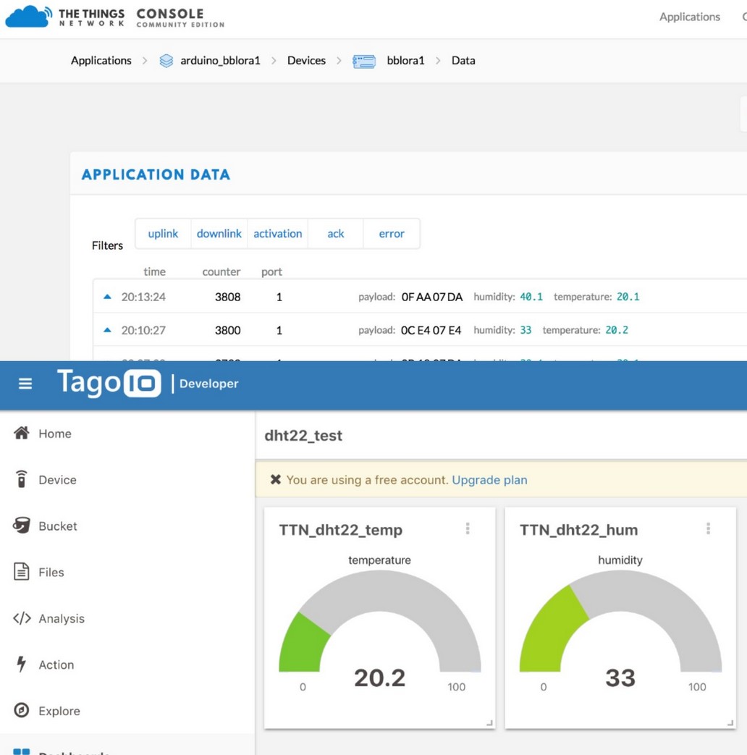Click the Upgrade plan link
Image resolution: width=747 pixels, height=755 pixels.
point(489,480)
